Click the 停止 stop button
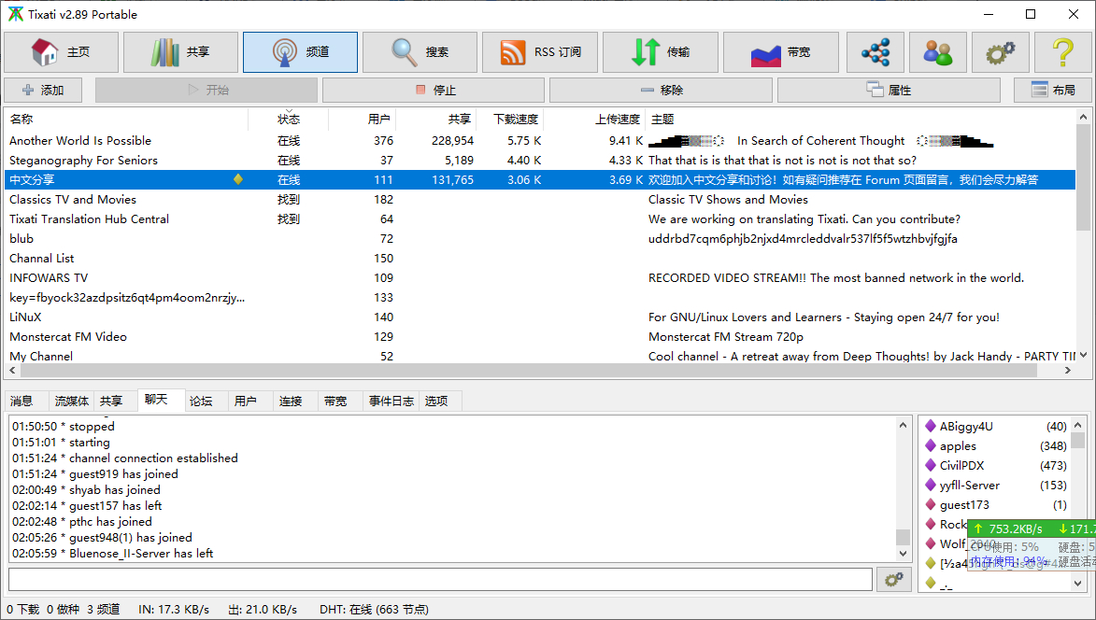The width and height of the screenshot is (1096, 620). coord(434,90)
